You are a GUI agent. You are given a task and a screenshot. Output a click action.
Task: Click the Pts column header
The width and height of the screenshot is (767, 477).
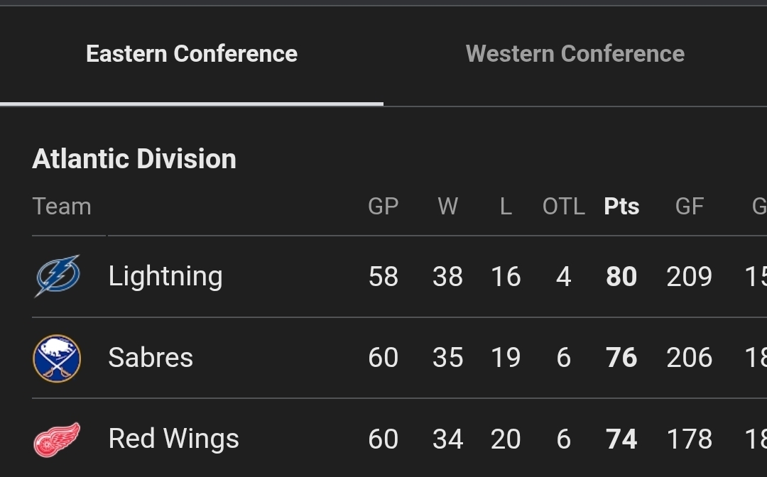click(621, 207)
